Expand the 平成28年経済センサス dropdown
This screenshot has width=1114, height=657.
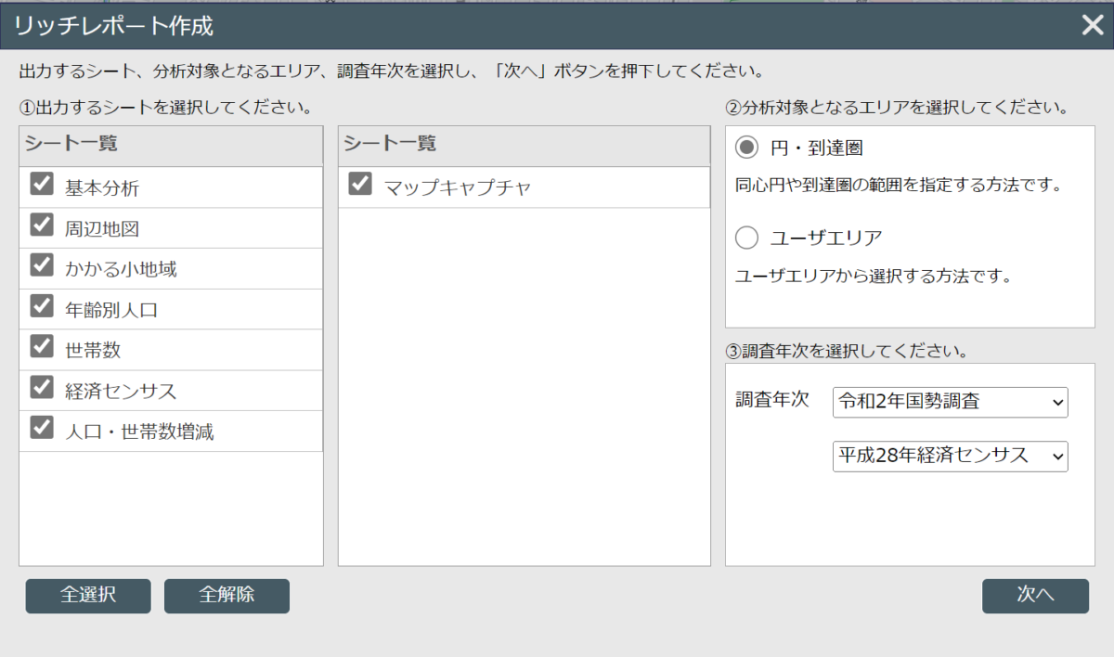[x=950, y=457]
